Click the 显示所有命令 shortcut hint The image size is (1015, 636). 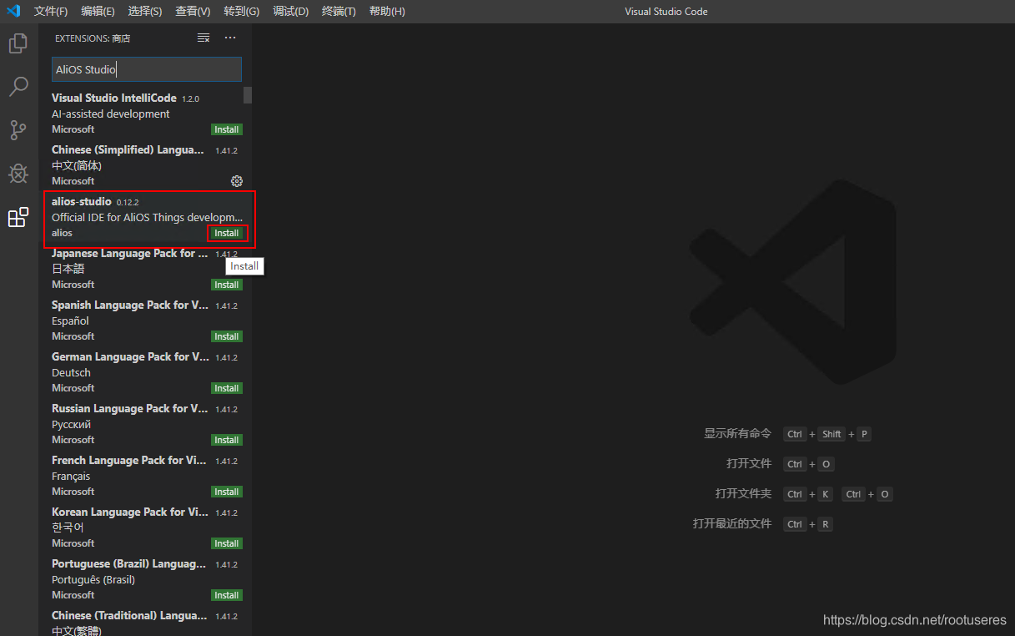click(737, 434)
